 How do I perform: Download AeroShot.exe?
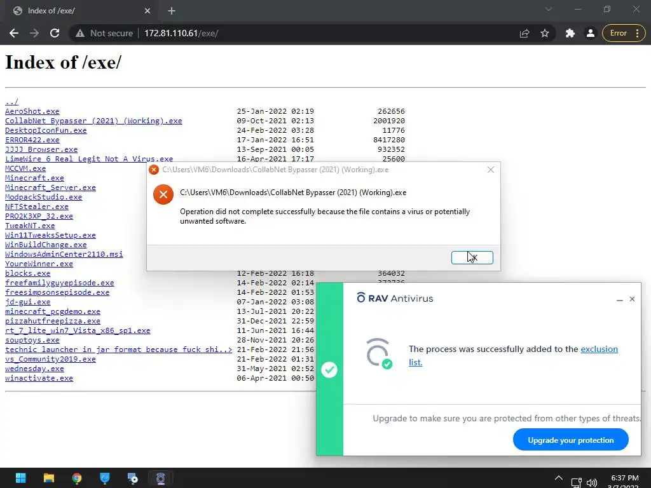point(32,111)
